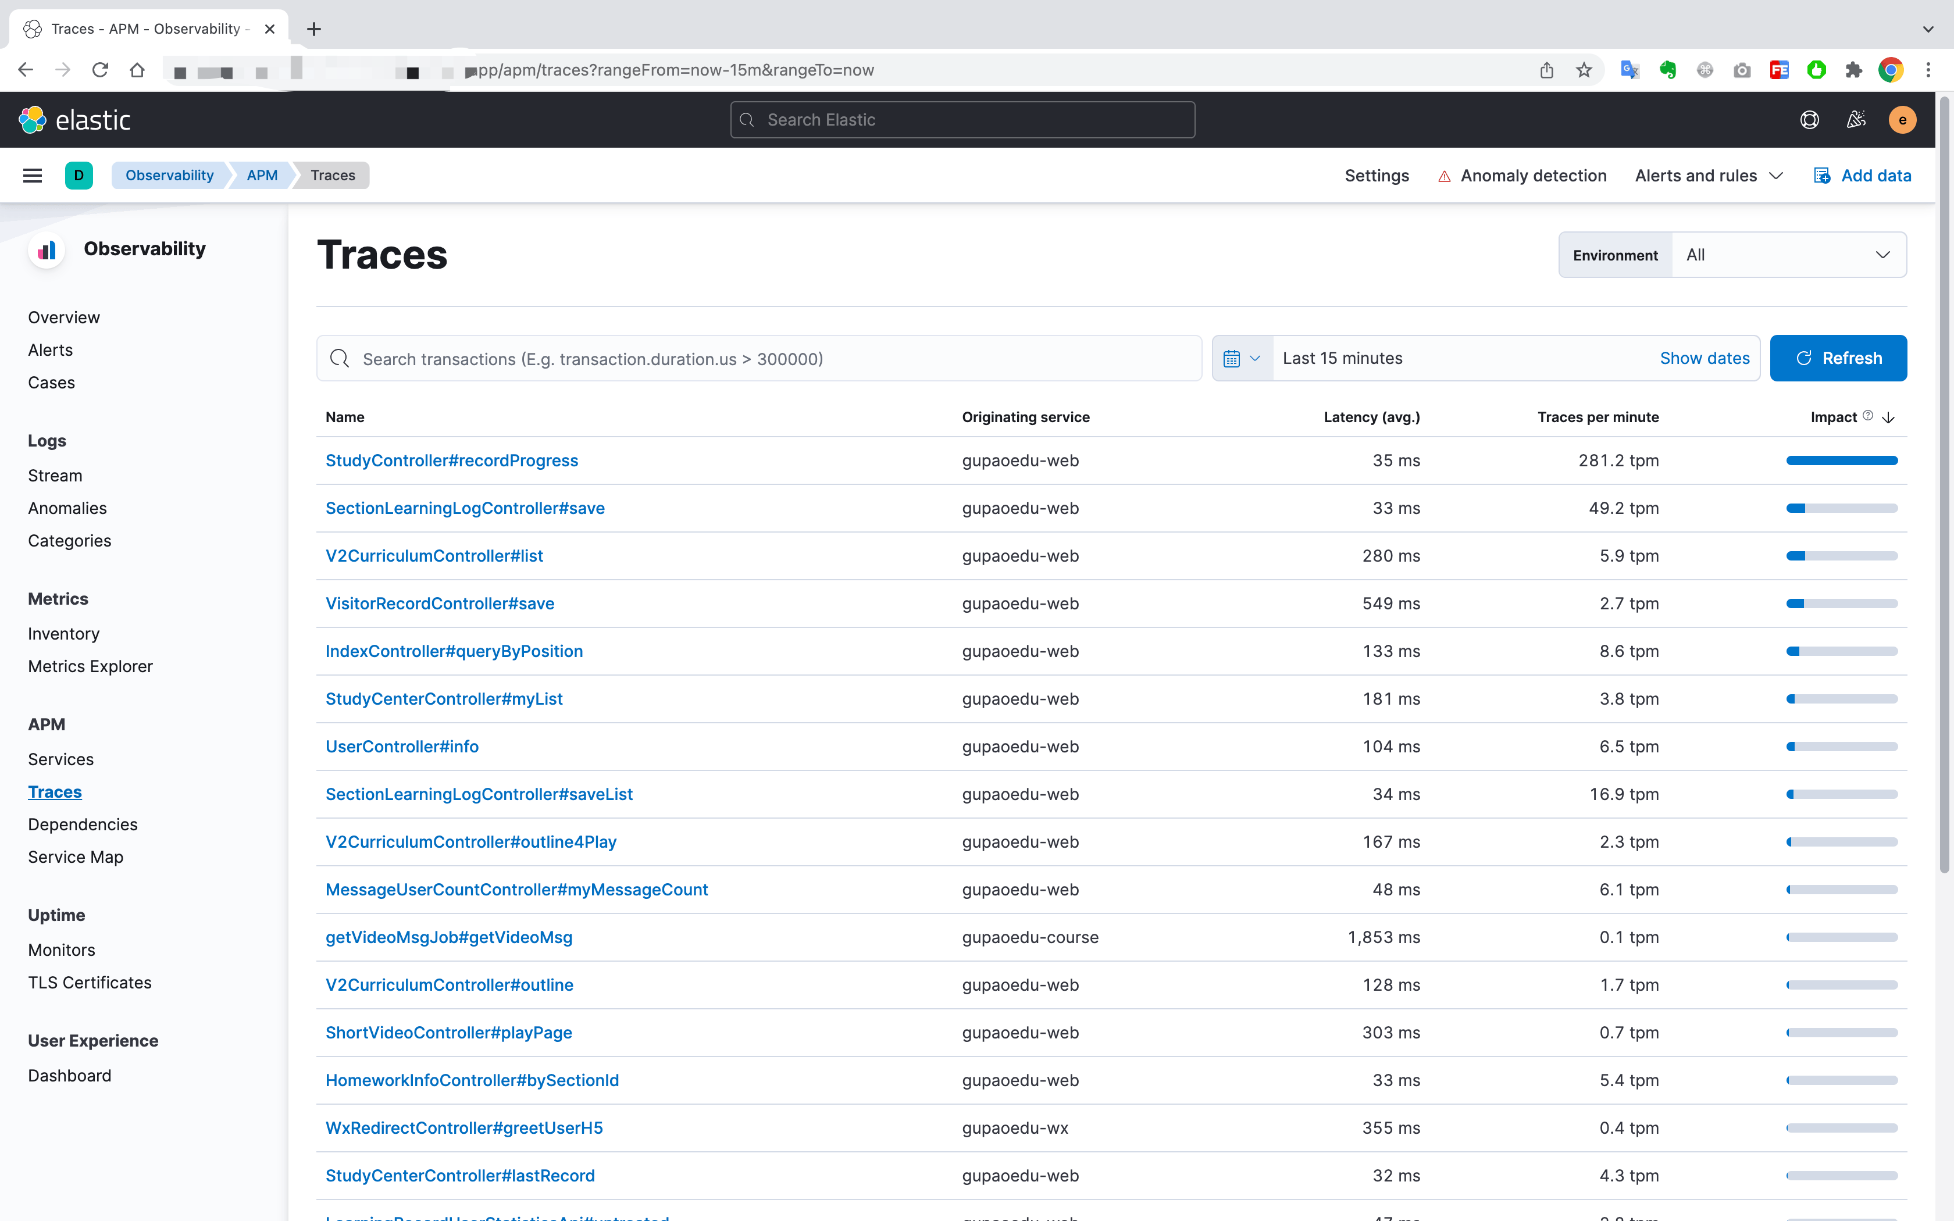Sort by Traces per minute column
This screenshot has width=1954, height=1221.
pos(1598,417)
